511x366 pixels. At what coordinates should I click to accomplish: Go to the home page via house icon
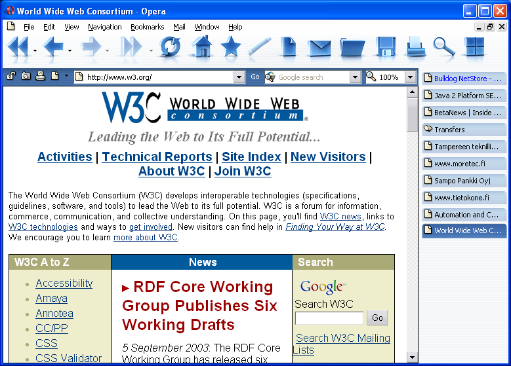coord(202,46)
